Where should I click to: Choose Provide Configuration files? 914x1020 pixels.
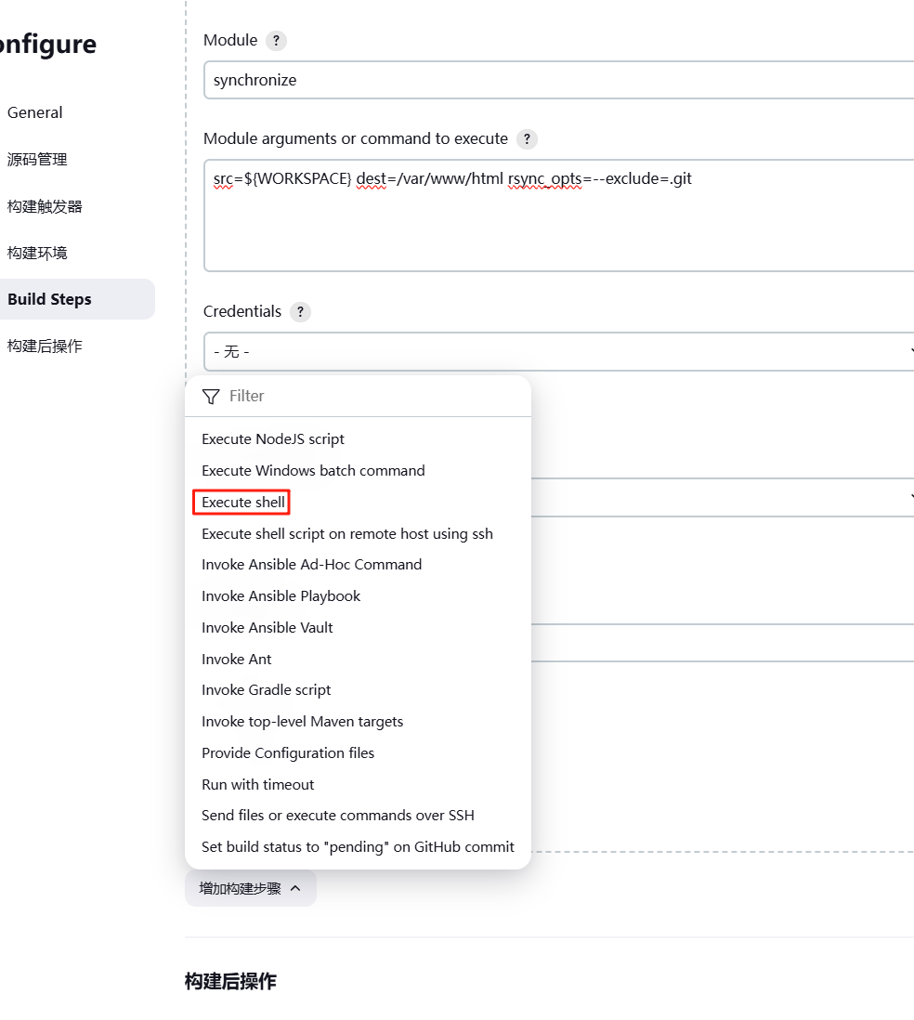point(288,753)
